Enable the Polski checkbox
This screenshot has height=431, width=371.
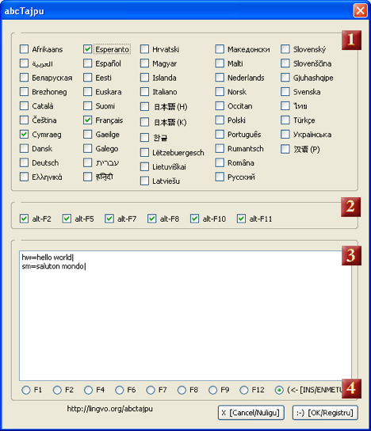(x=220, y=120)
